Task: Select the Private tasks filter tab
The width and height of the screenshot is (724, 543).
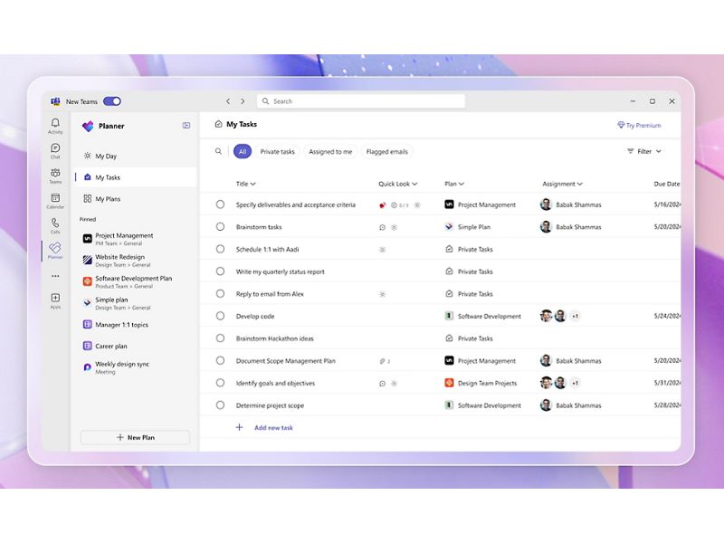Action: tap(277, 151)
